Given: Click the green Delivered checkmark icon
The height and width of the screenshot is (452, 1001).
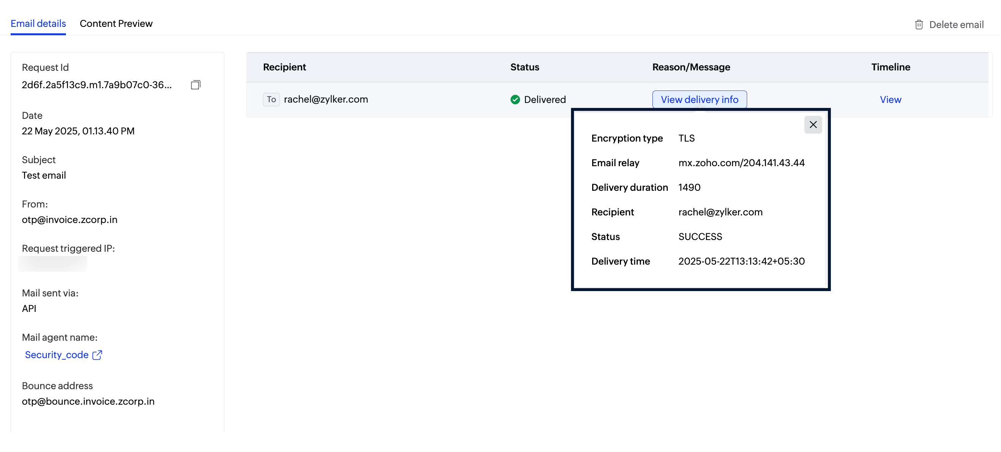Looking at the screenshot, I should tap(515, 100).
